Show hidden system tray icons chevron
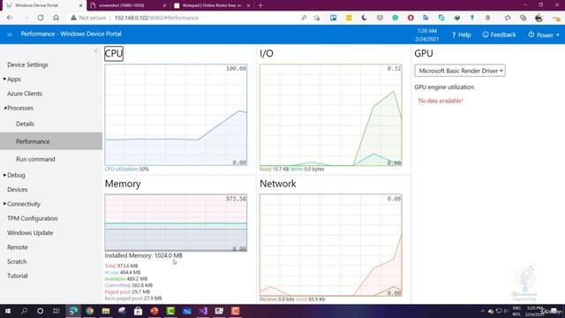565x318 pixels. coord(483,311)
